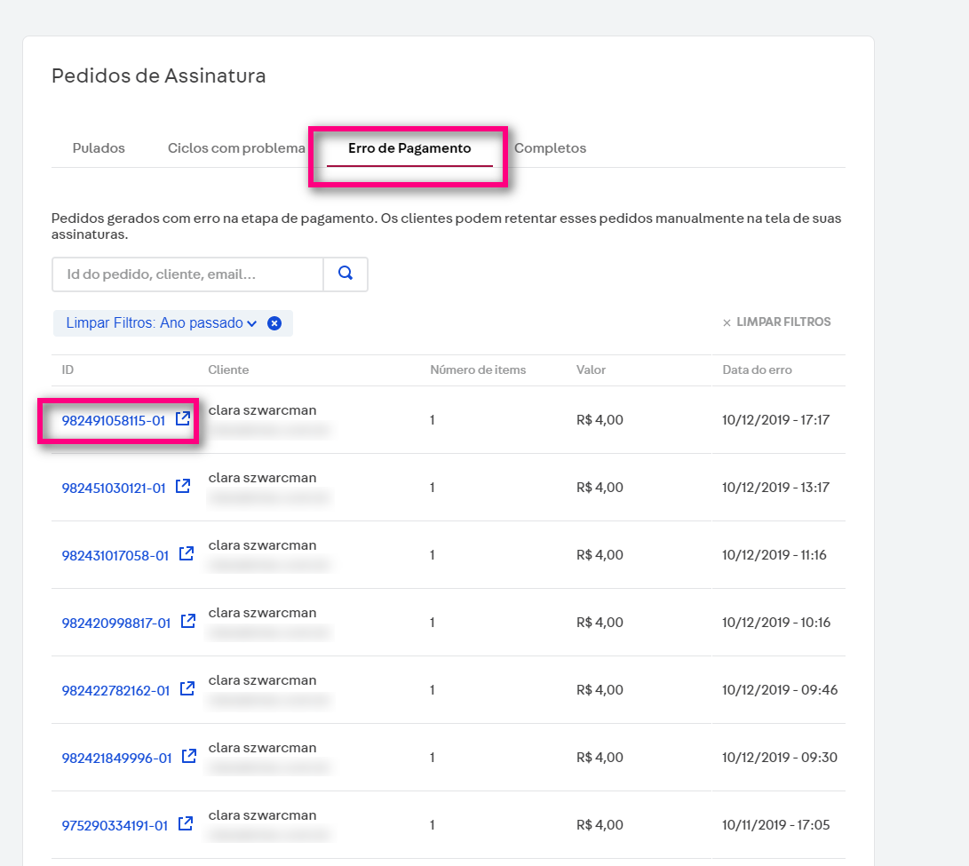
Task: Focus the order ID search field
Action: click(x=187, y=274)
